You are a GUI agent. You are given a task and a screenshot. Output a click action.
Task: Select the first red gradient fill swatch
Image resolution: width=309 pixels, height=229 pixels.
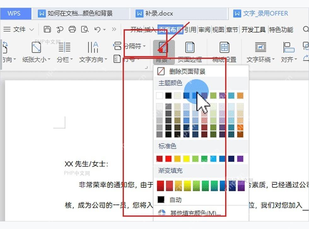click(160, 186)
